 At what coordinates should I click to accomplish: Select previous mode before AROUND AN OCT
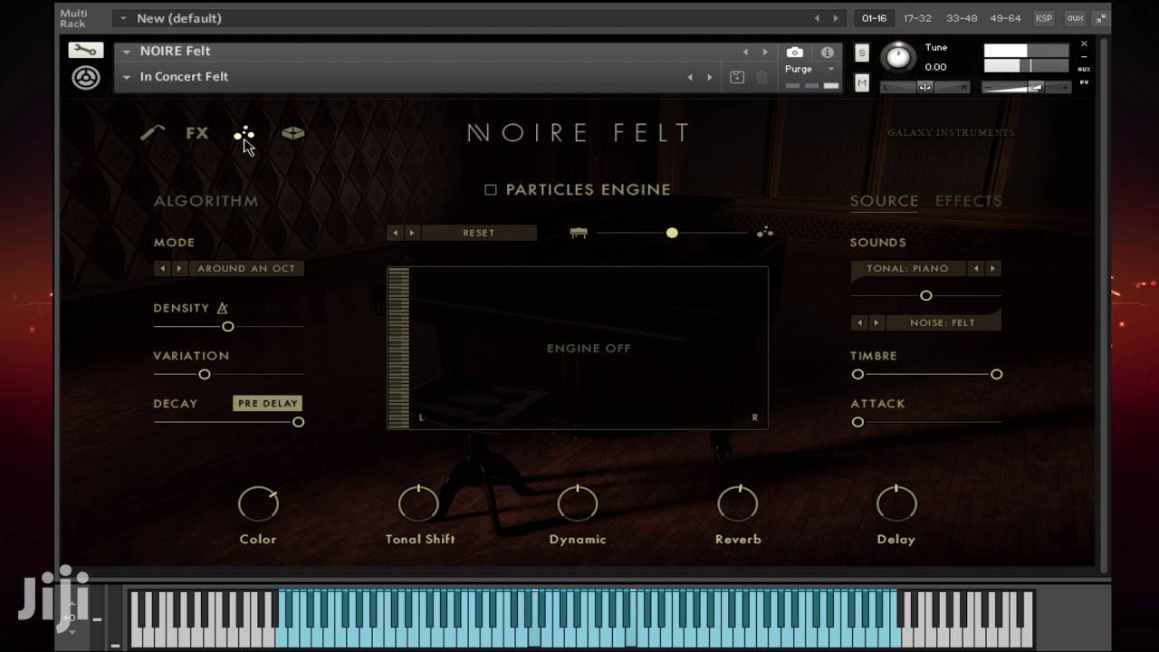pos(162,268)
